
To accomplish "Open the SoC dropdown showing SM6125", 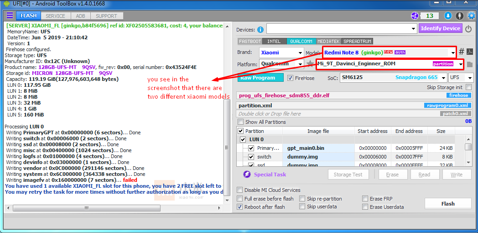I will 394,78.
